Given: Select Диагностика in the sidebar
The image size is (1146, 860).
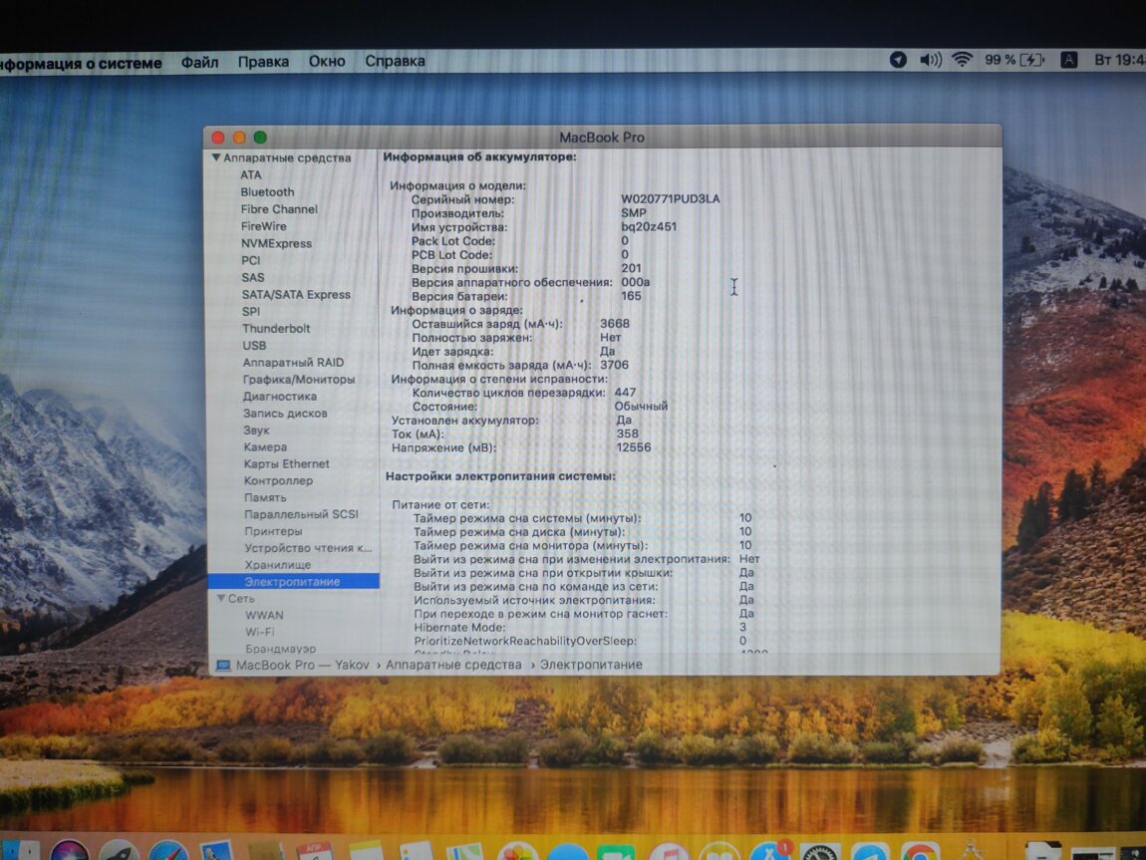Looking at the screenshot, I should pos(280,396).
